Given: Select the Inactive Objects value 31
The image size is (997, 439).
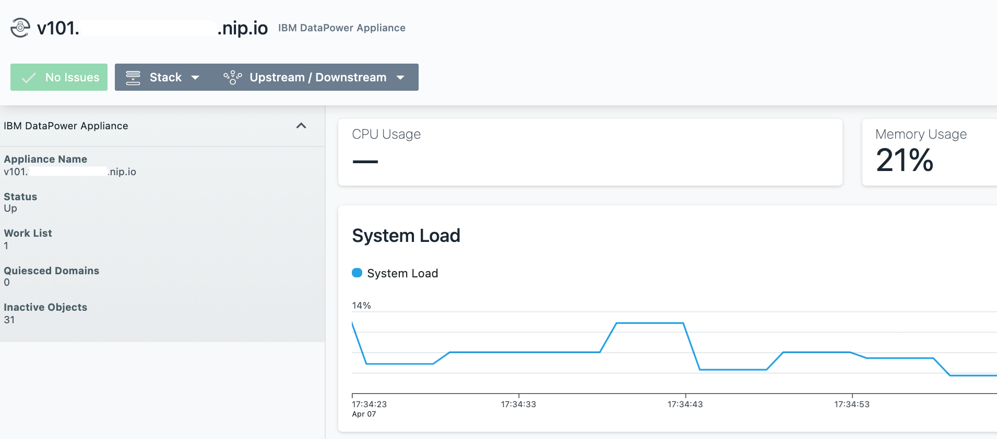Looking at the screenshot, I should point(9,320).
